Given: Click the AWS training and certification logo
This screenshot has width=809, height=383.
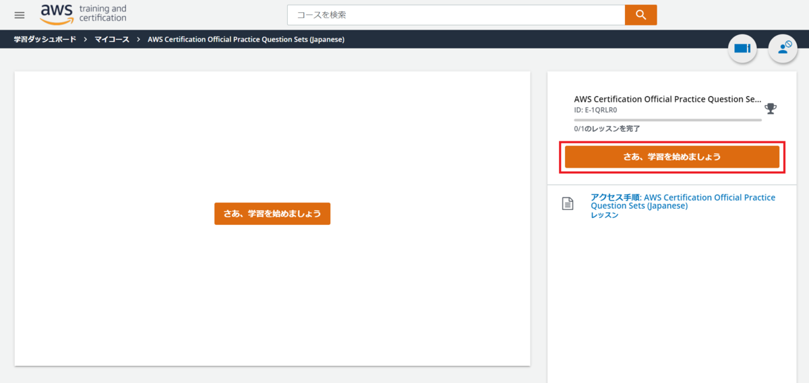Looking at the screenshot, I should coord(84,14).
